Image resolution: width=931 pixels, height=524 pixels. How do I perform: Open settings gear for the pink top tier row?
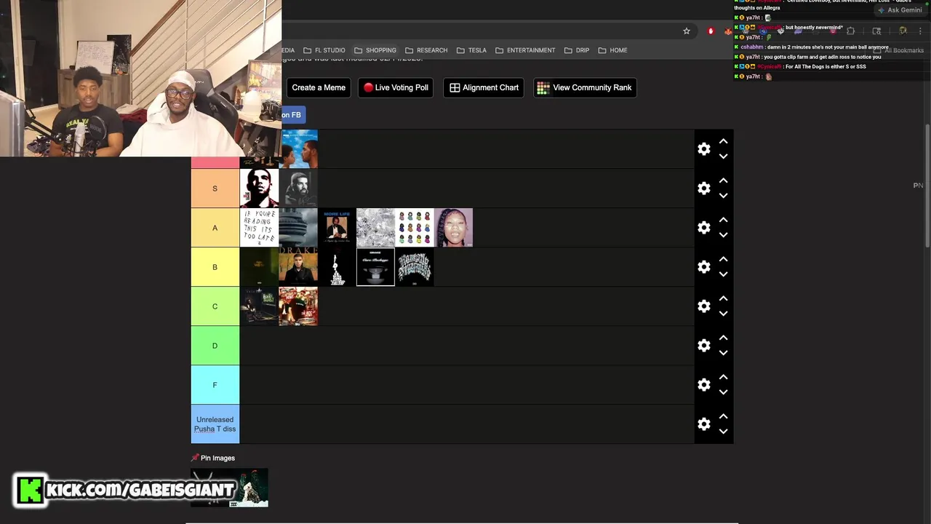tap(704, 149)
